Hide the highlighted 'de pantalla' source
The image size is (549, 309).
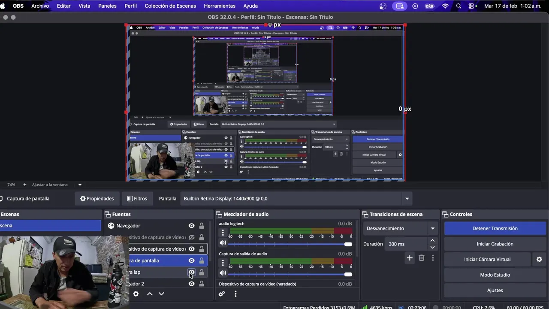point(192,261)
